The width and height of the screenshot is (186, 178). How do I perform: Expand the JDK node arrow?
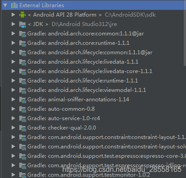coord(13,24)
